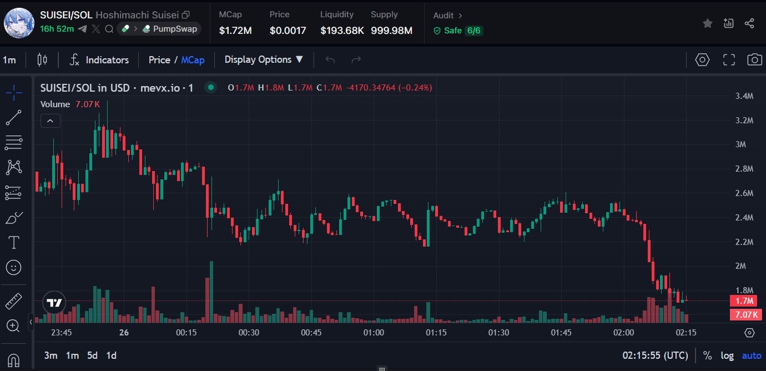The image size is (766, 371).
Task: Open time axis settings hexagon icon
Action: (749, 333)
